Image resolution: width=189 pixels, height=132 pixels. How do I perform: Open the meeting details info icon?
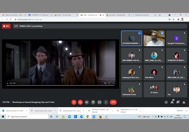[x=166, y=102]
